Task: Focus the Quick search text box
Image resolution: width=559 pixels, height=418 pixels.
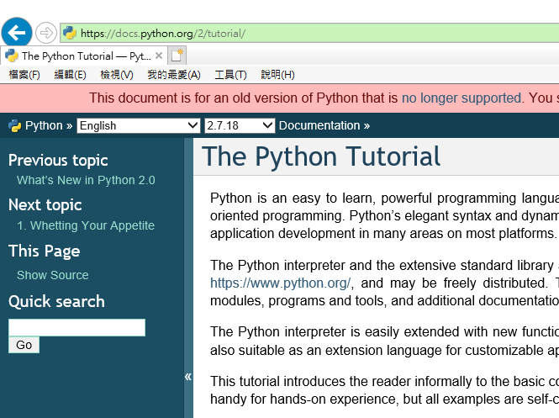Action: pos(77,327)
